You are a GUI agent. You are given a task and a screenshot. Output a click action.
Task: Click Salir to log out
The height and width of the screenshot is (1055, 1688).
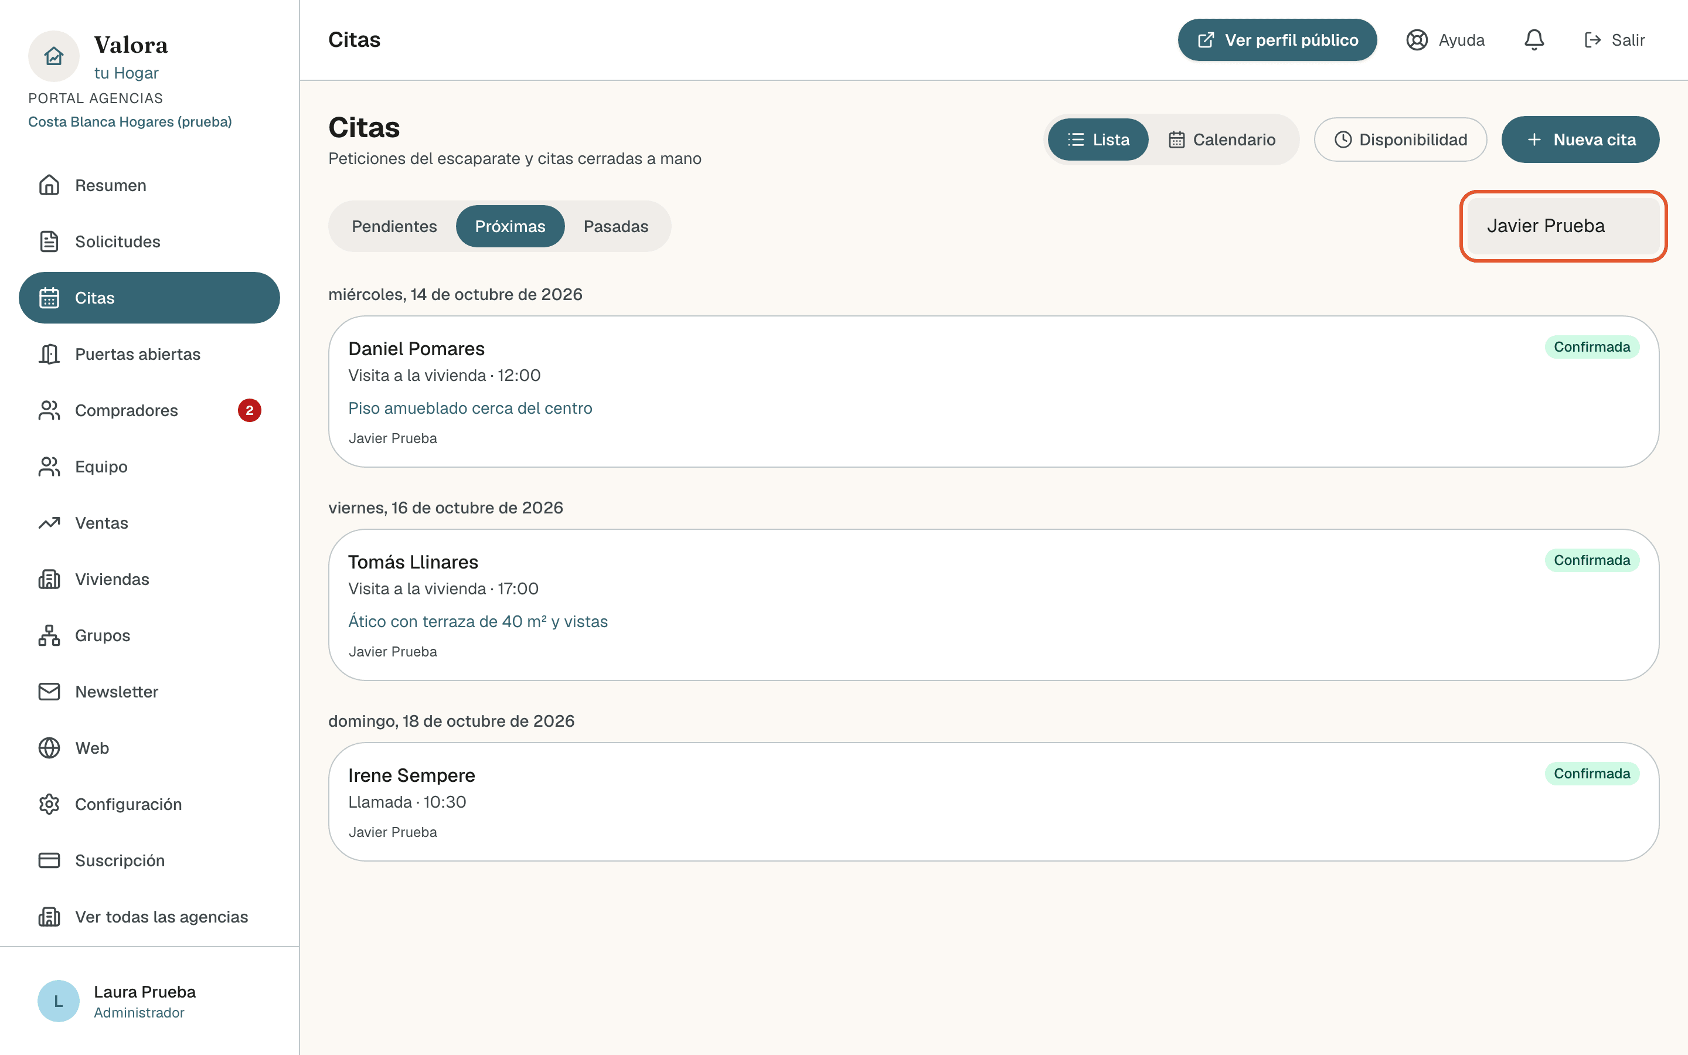[1614, 40]
